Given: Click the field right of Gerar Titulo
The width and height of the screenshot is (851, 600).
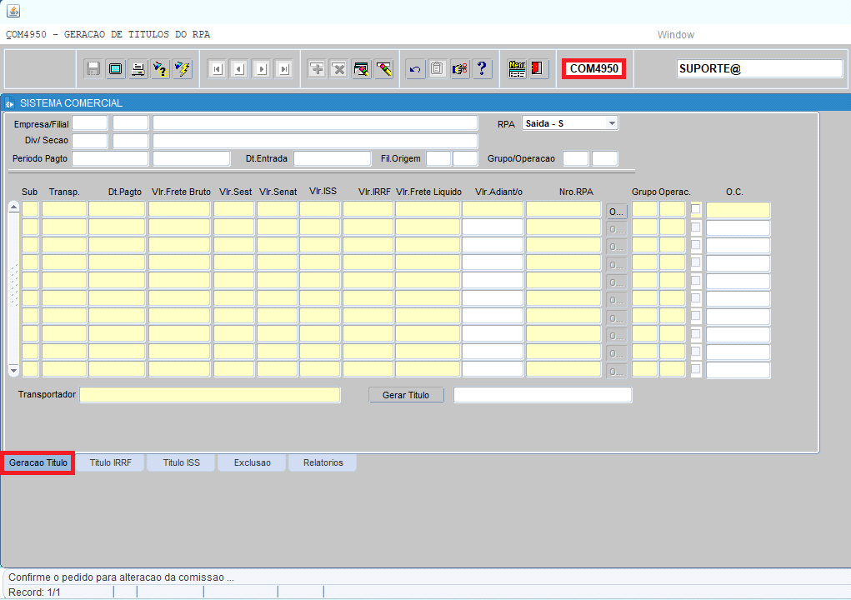Looking at the screenshot, I should click(543, 395).
